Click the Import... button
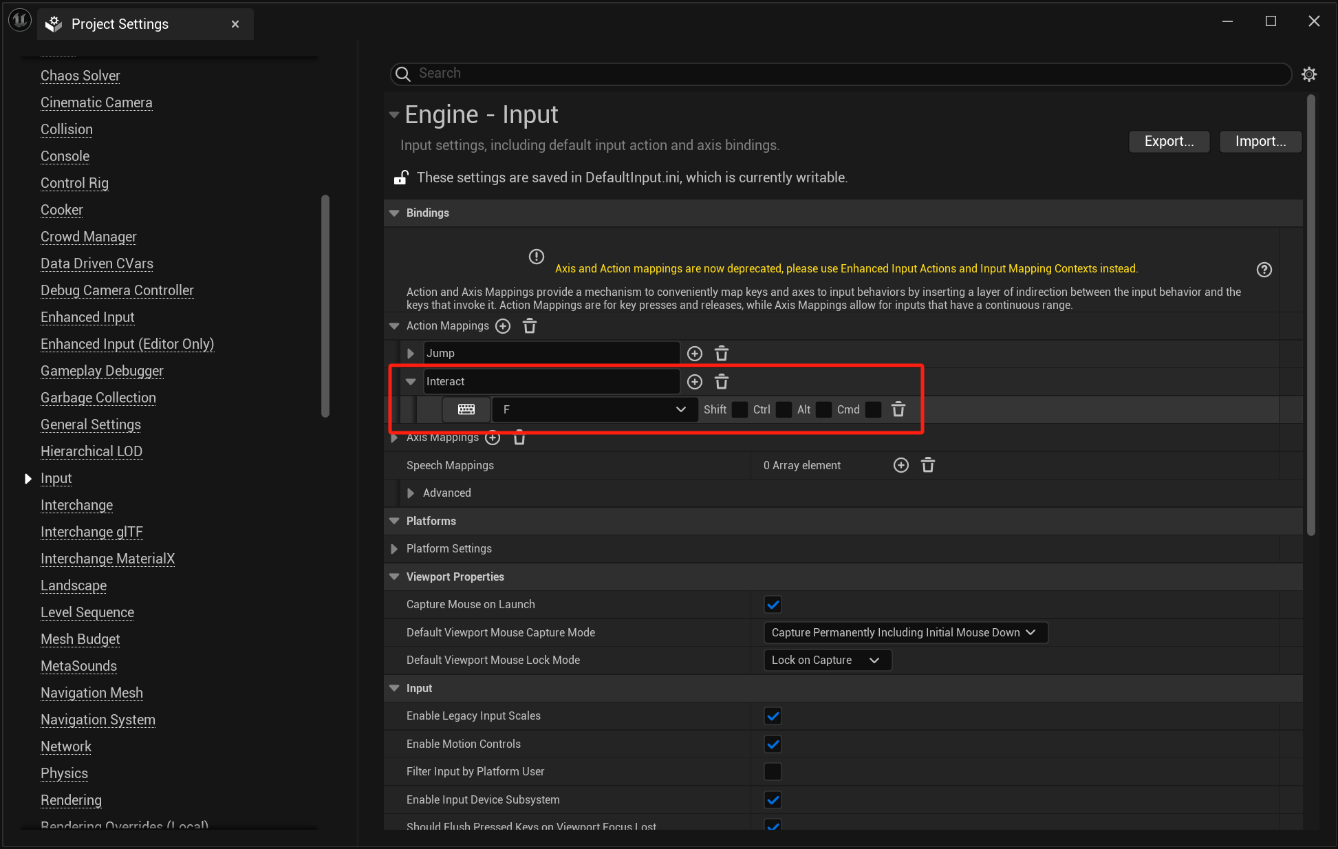The height and width of the screenshot is (849, 1338). [1260, 141]
